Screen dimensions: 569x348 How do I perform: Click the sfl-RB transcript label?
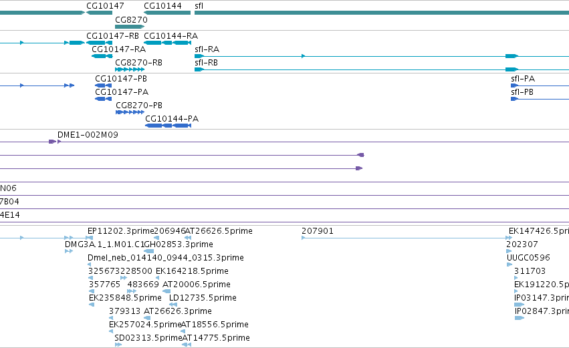pos(206,63)
